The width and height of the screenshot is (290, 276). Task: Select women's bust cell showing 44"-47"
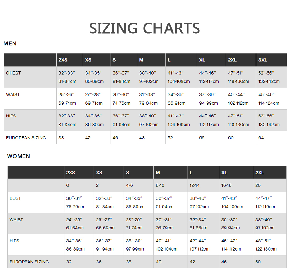point(265,202)
